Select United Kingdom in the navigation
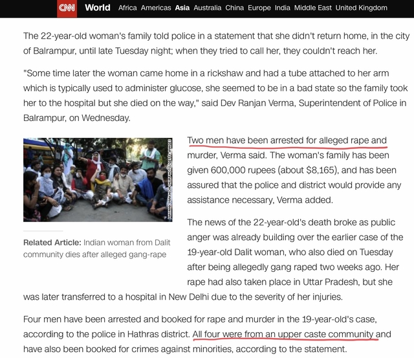Image resolution: width=414 pixels, height=358 pixels. pos(362,8)
